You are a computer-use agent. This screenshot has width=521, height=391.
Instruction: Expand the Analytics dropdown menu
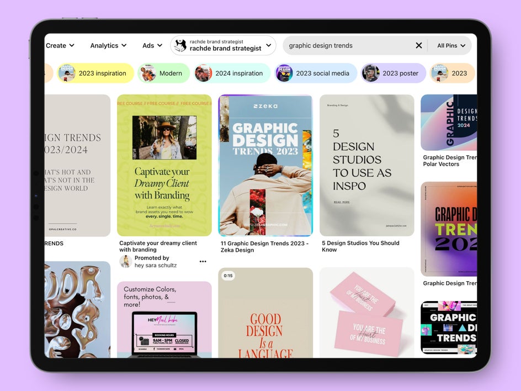108,45
